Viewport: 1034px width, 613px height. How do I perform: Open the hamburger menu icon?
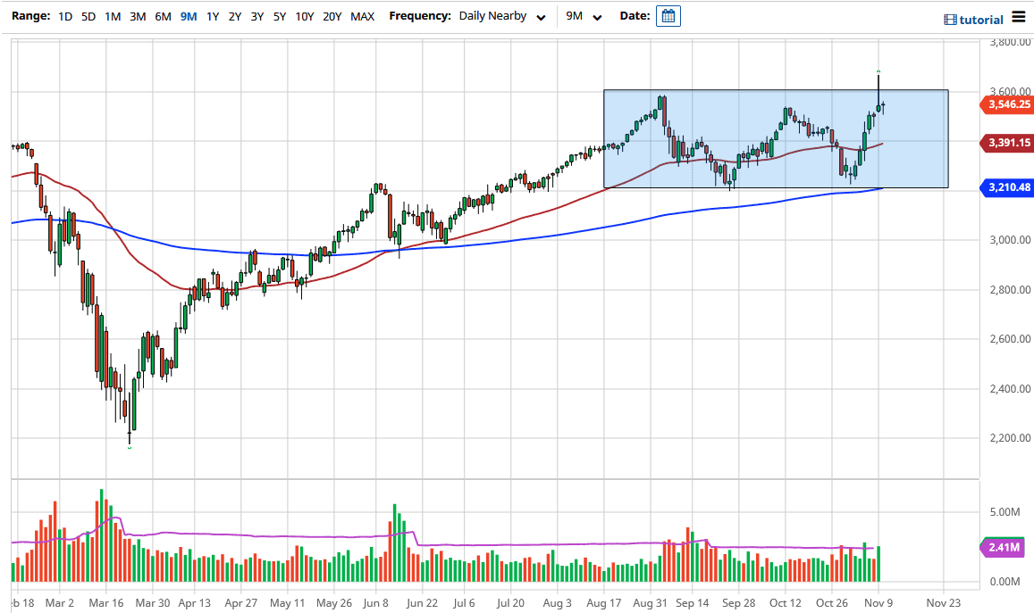(1021, 18)
